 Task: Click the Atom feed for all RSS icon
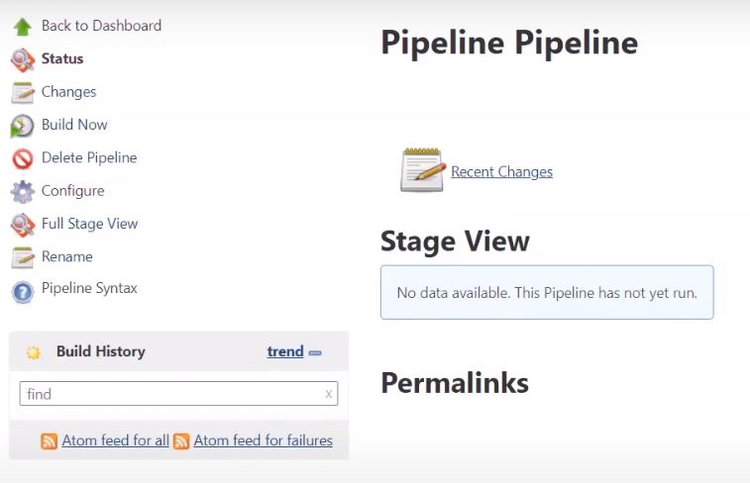click(x=49, y=441)
